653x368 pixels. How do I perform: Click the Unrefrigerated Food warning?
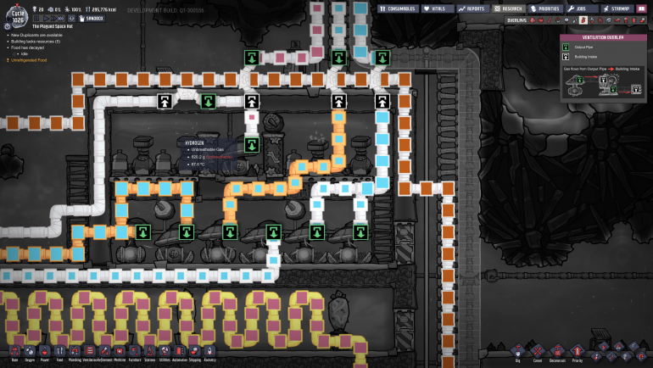[x=29, y=60]
